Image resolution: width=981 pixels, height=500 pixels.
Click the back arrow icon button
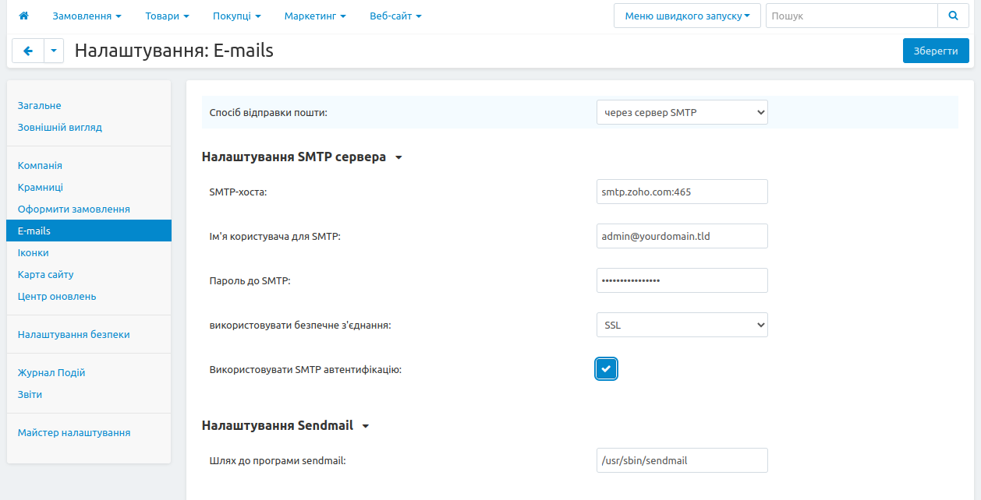[28, 51]
